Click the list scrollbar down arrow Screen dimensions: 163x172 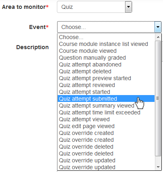(x=158, y=167)
